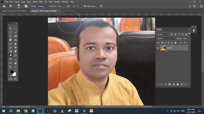Select the Pen tool
Screen dimensions: 204x114
point(15,55)
